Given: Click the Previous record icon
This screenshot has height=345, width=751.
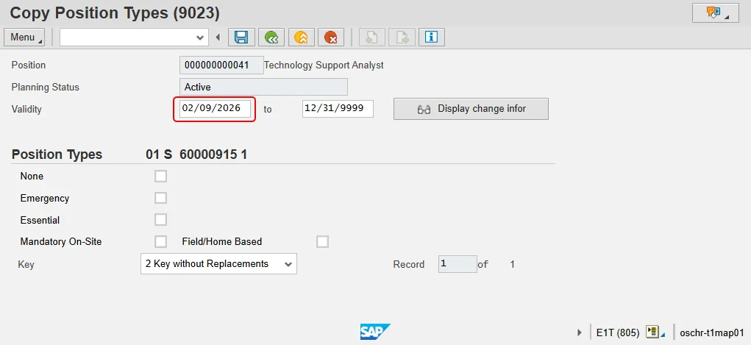Looking at the screenshot, I should (371, 38).
